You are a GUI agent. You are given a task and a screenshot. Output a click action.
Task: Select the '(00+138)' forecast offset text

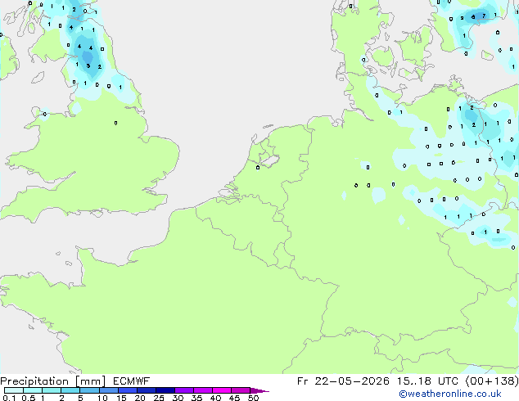tap(492, 381)
